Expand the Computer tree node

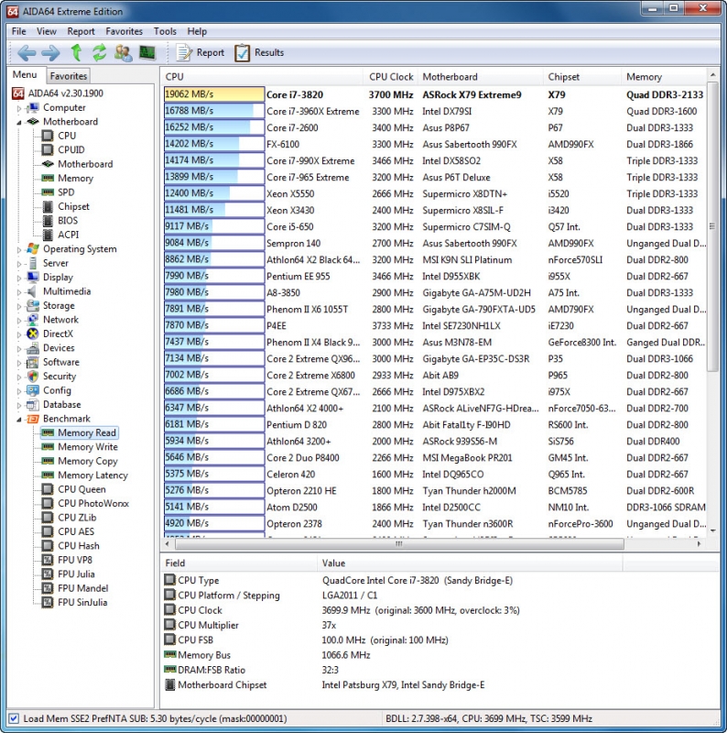click(x=19, y=108)
